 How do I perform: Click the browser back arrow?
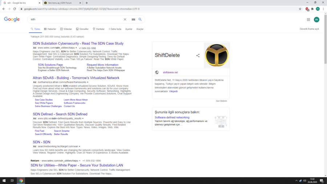(x=4, y=9)
